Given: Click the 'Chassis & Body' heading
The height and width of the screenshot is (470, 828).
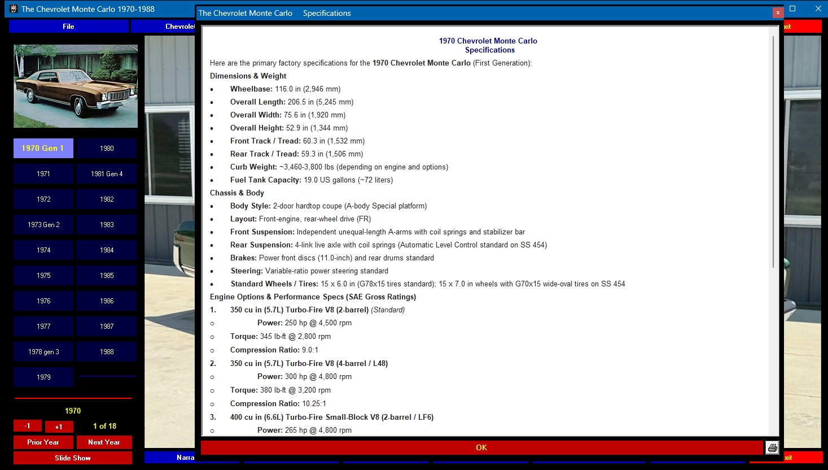Looking at the screenshot, I should coord(237,193).
